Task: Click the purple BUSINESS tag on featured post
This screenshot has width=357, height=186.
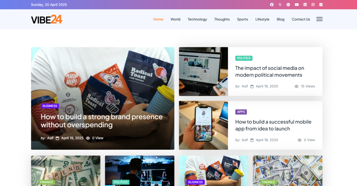Action: pyautogui.click(x=50, y=106)
